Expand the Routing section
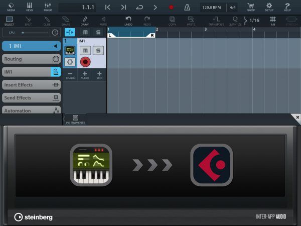Image resolution: width=301 pixels, height=226 pixels. 32,59
